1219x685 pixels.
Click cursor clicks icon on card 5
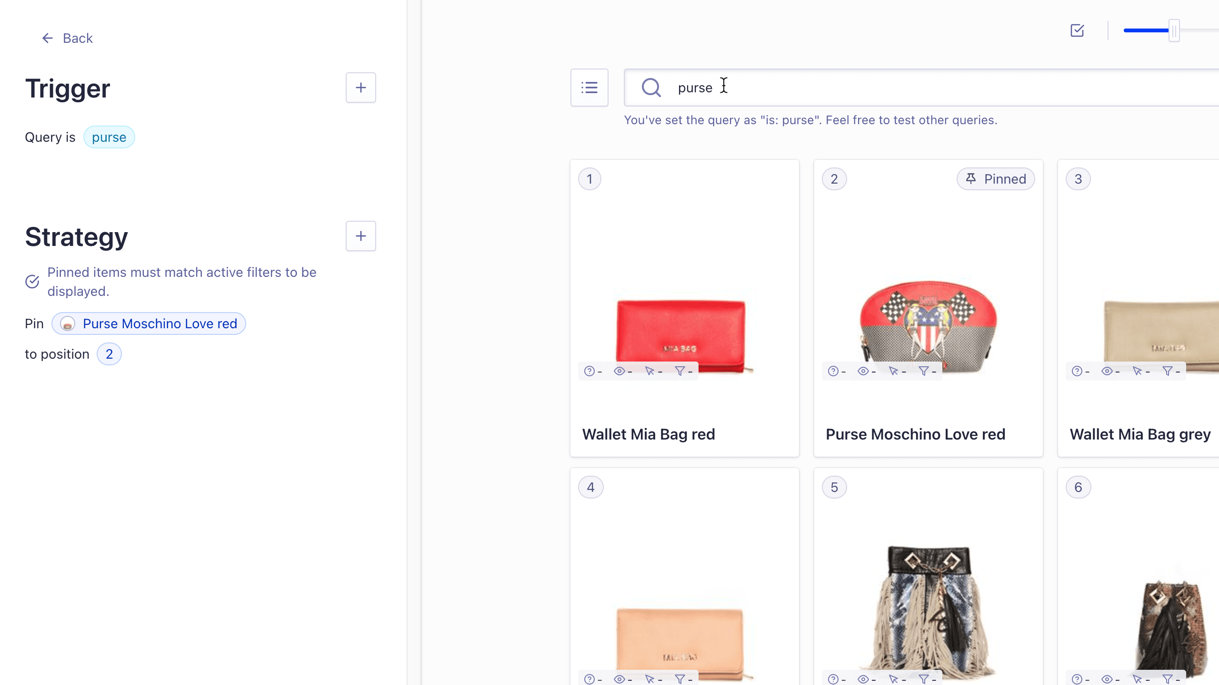pos(893,679)
